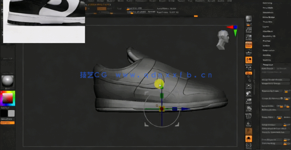This screenshot has width=291, height=150.
Task: Click the blue gizmo arrow handle
Action: click(x=186, y=109)
